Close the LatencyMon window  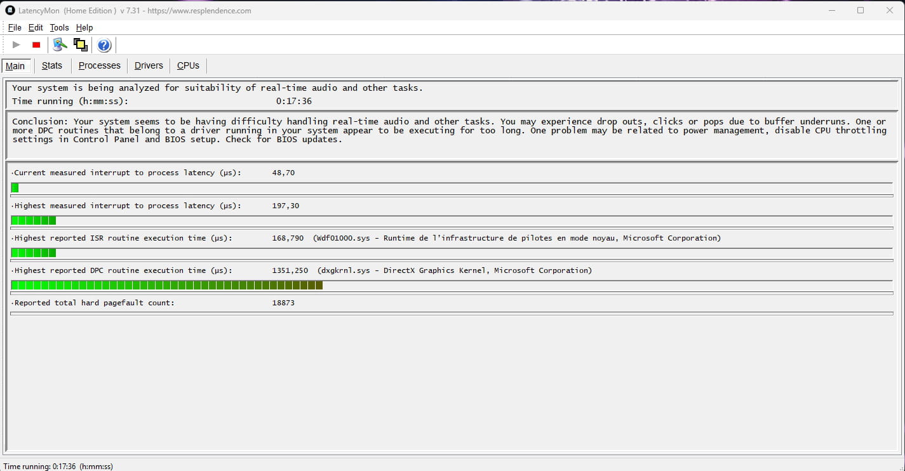[890, 10]
